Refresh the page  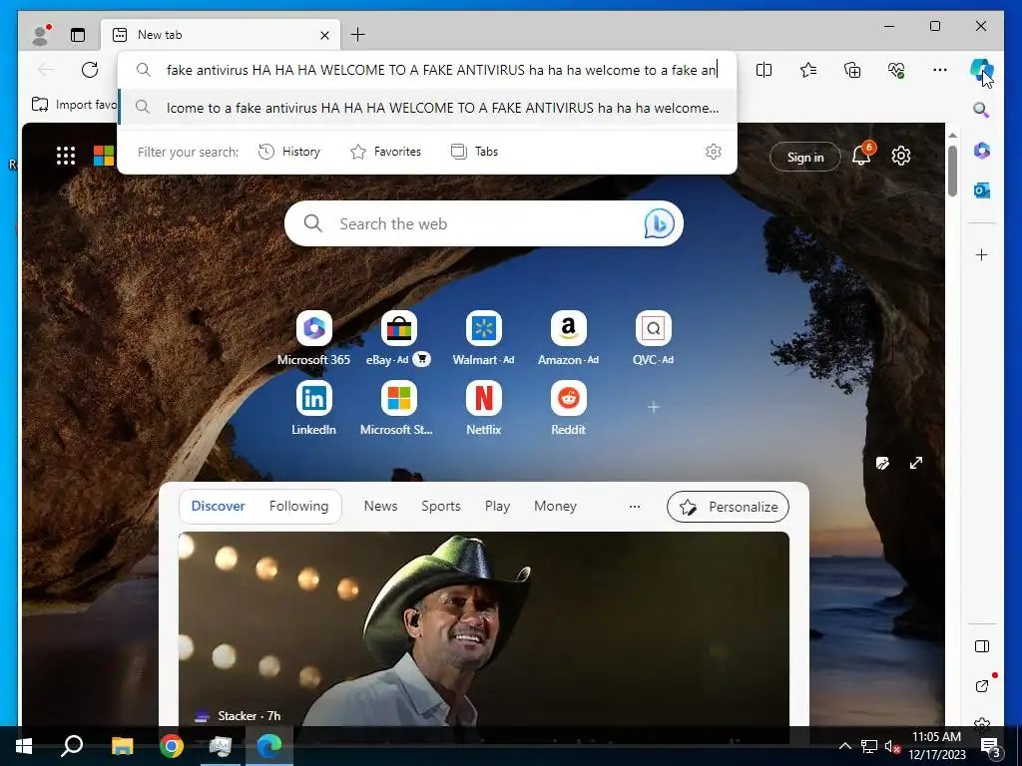pyautogui.click(x=90, y=70)
